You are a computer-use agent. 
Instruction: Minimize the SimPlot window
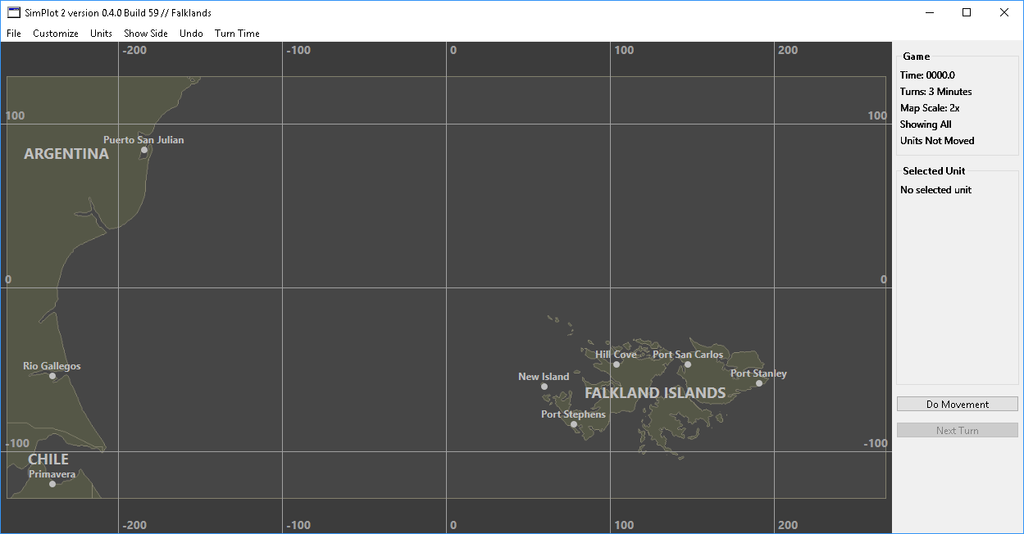(930, 12)
